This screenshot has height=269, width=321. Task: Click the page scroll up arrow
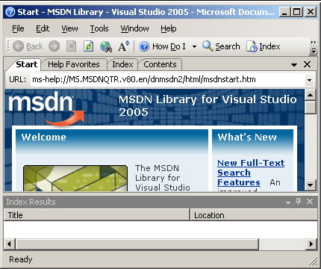(311, 95)
